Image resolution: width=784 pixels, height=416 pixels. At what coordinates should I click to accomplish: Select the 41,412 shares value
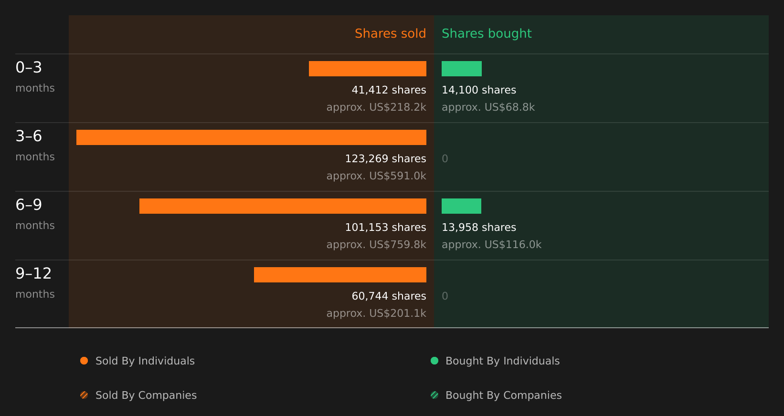click(x=389, y=90)
